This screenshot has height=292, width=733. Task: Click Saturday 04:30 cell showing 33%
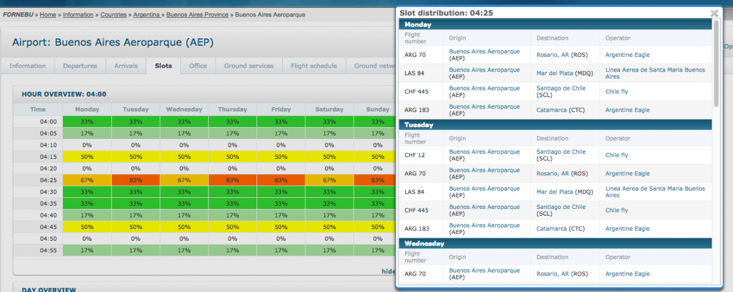click(x=329, y=192)
